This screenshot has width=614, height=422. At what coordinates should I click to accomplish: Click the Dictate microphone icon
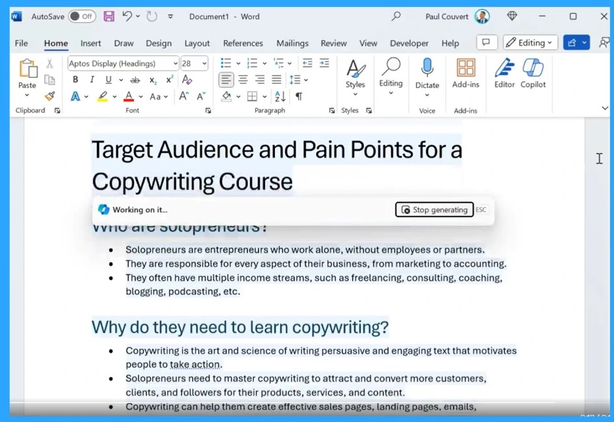point(427,68)
